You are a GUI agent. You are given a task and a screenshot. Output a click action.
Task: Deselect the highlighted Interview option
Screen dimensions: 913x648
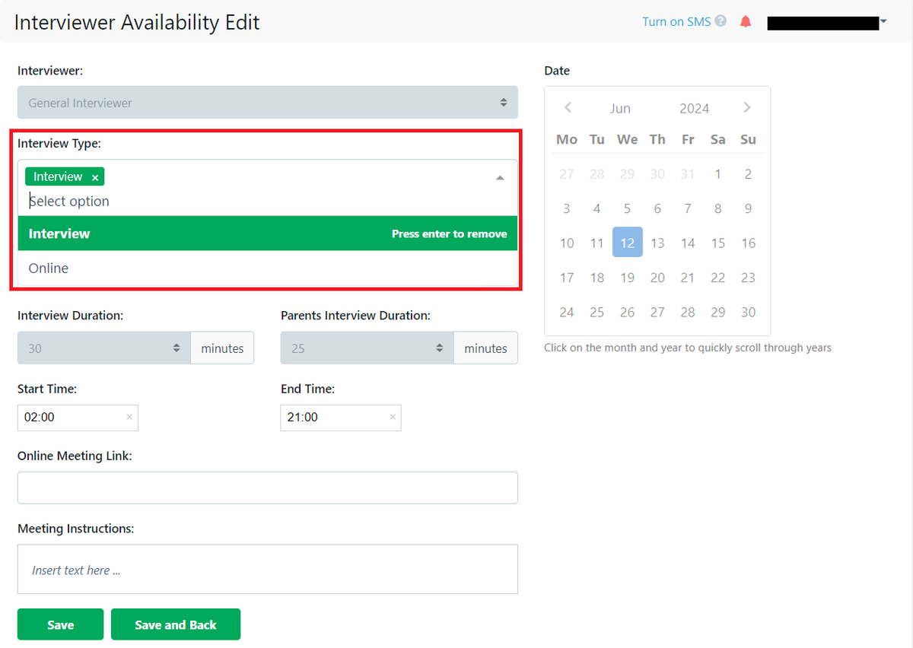point(152,233)
